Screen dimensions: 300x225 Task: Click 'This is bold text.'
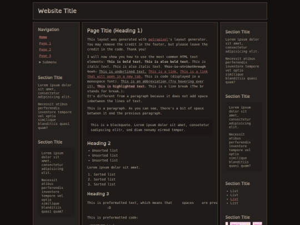(125, 62)
